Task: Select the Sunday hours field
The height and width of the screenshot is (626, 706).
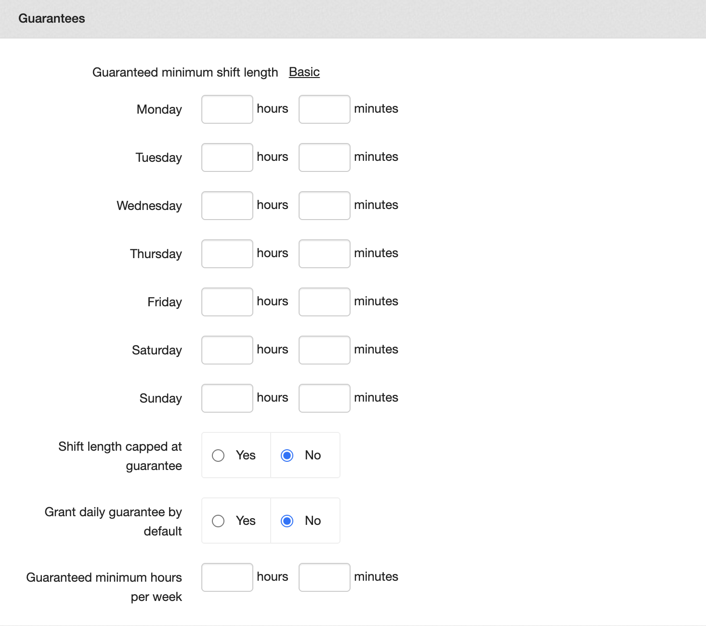Action: pyautogui.click(x=227, y=398)
